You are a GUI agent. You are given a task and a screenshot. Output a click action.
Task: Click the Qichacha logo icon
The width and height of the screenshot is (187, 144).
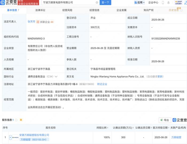coord(2,2)
